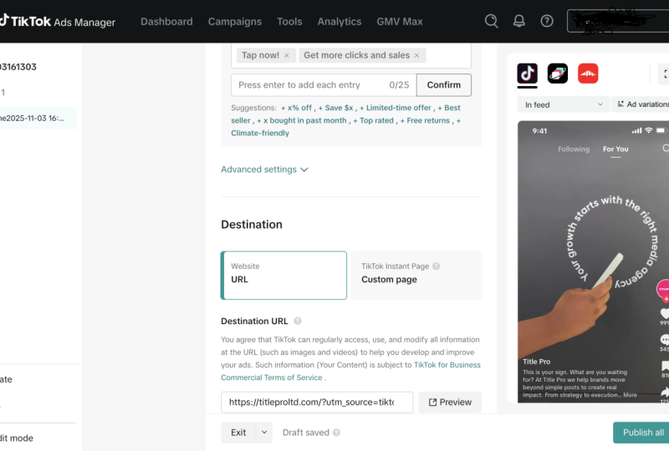The width and height of the screenshot is (669, 451).
Task: Expand Advanced settings
Action: click(264, 170)
